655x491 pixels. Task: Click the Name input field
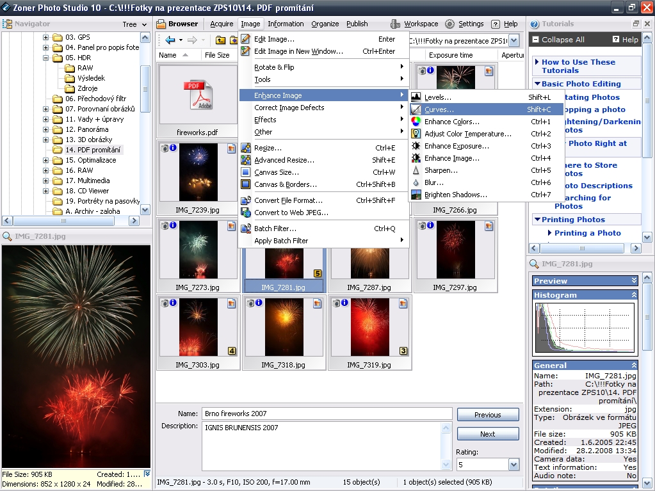(x=327, y=414)
